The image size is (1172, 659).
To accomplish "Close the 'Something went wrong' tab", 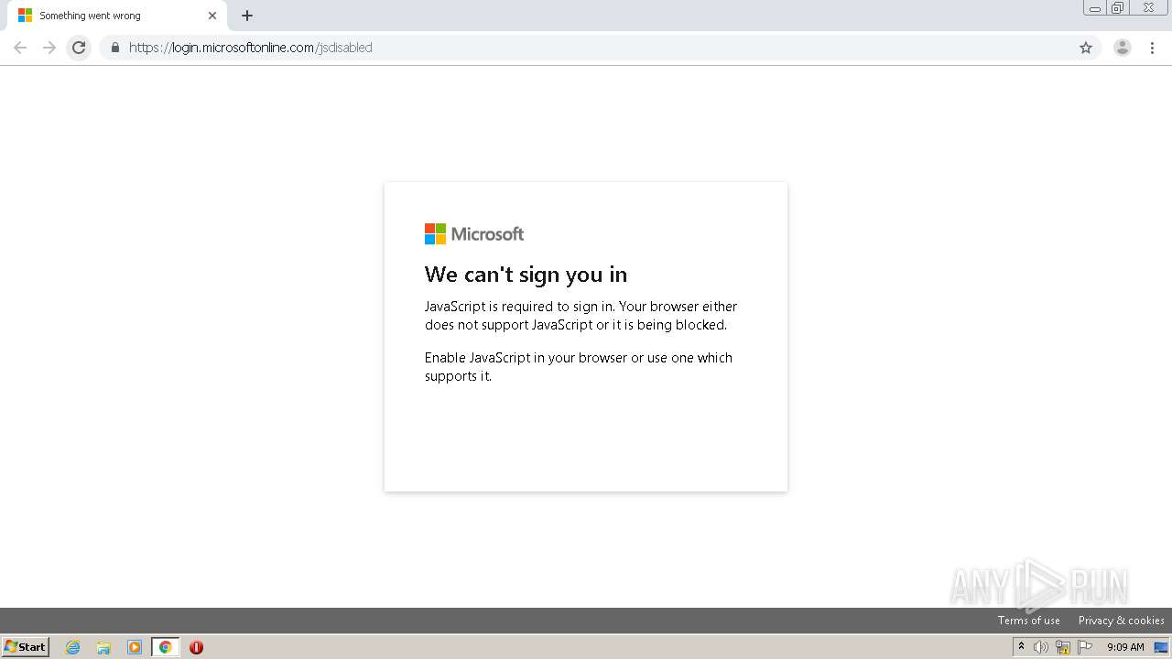I will (212, 16).
